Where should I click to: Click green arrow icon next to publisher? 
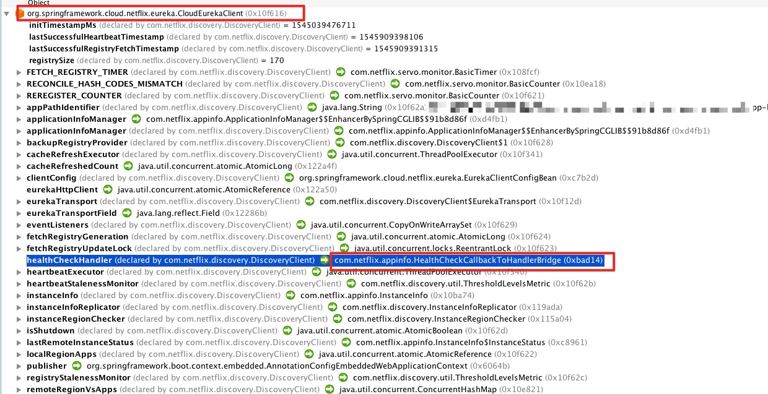click(x=77, y=366)
